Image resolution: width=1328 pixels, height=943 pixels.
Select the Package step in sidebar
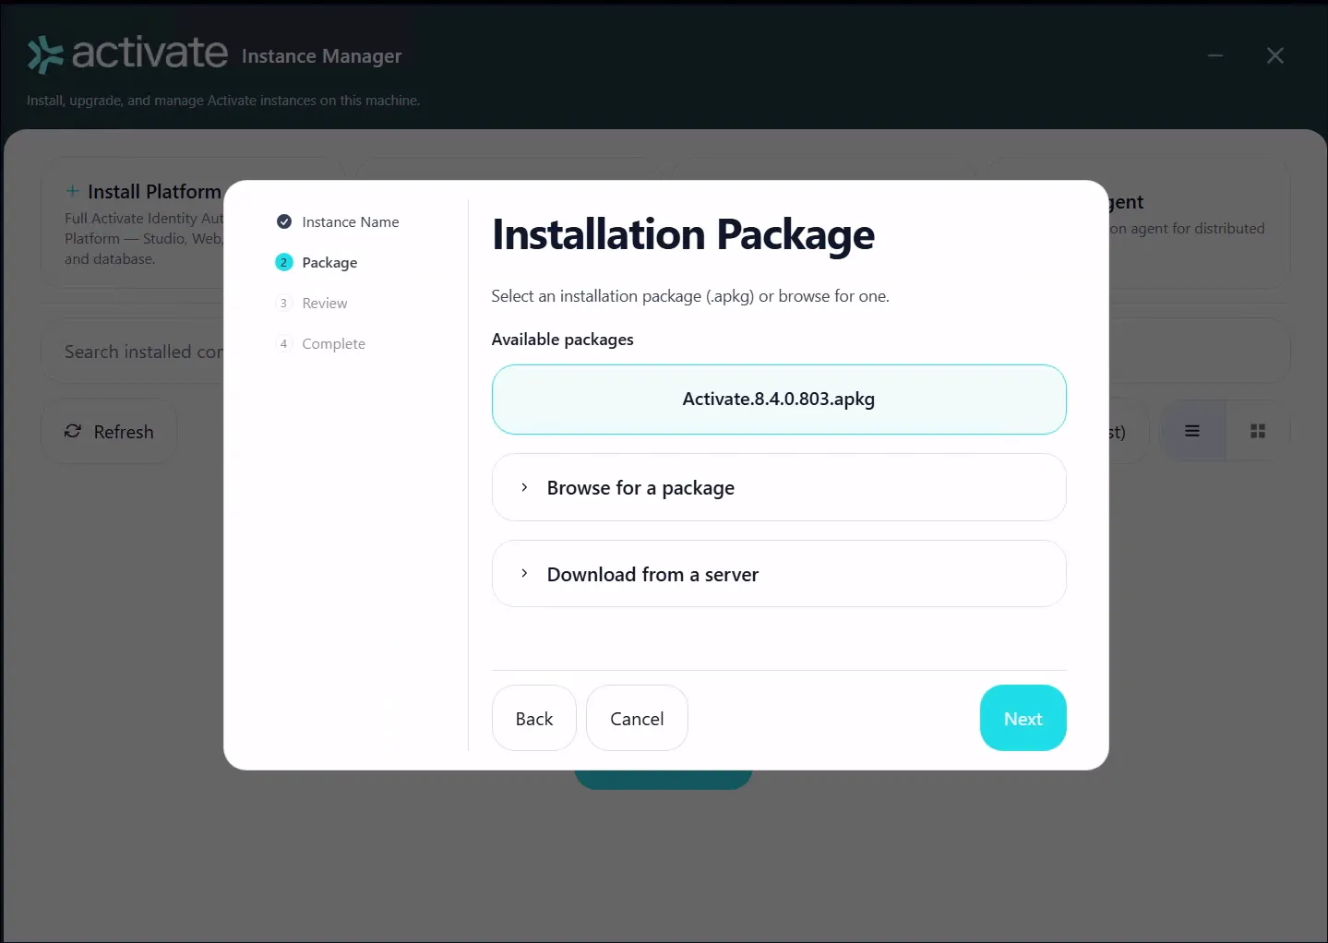coord(317,262)
